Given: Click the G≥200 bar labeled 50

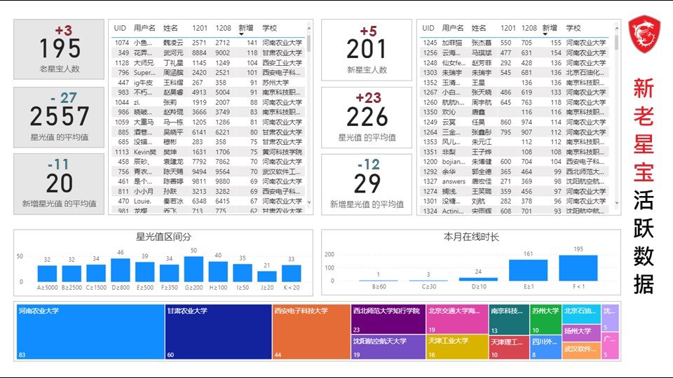Looking at the screenshot, I should click(x=193, y=269).
